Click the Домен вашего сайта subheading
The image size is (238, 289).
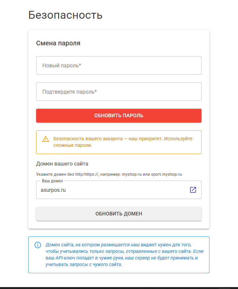pyautogui.click(x=62, y=164)
